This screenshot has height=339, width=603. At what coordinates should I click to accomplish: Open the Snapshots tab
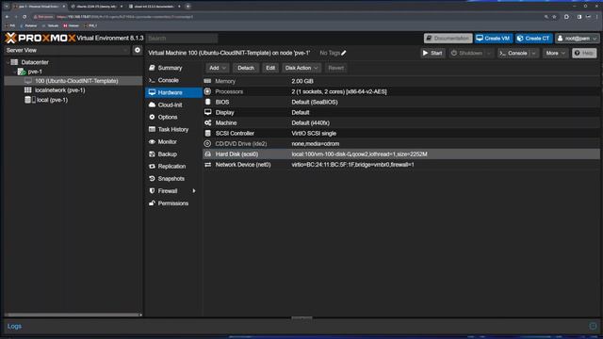[x=173, y=179]
